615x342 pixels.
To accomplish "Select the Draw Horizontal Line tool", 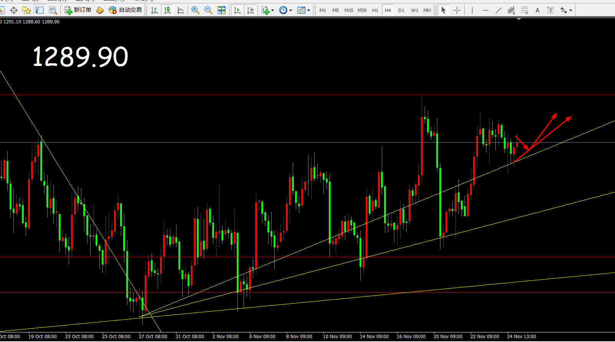I will point(485,10).
